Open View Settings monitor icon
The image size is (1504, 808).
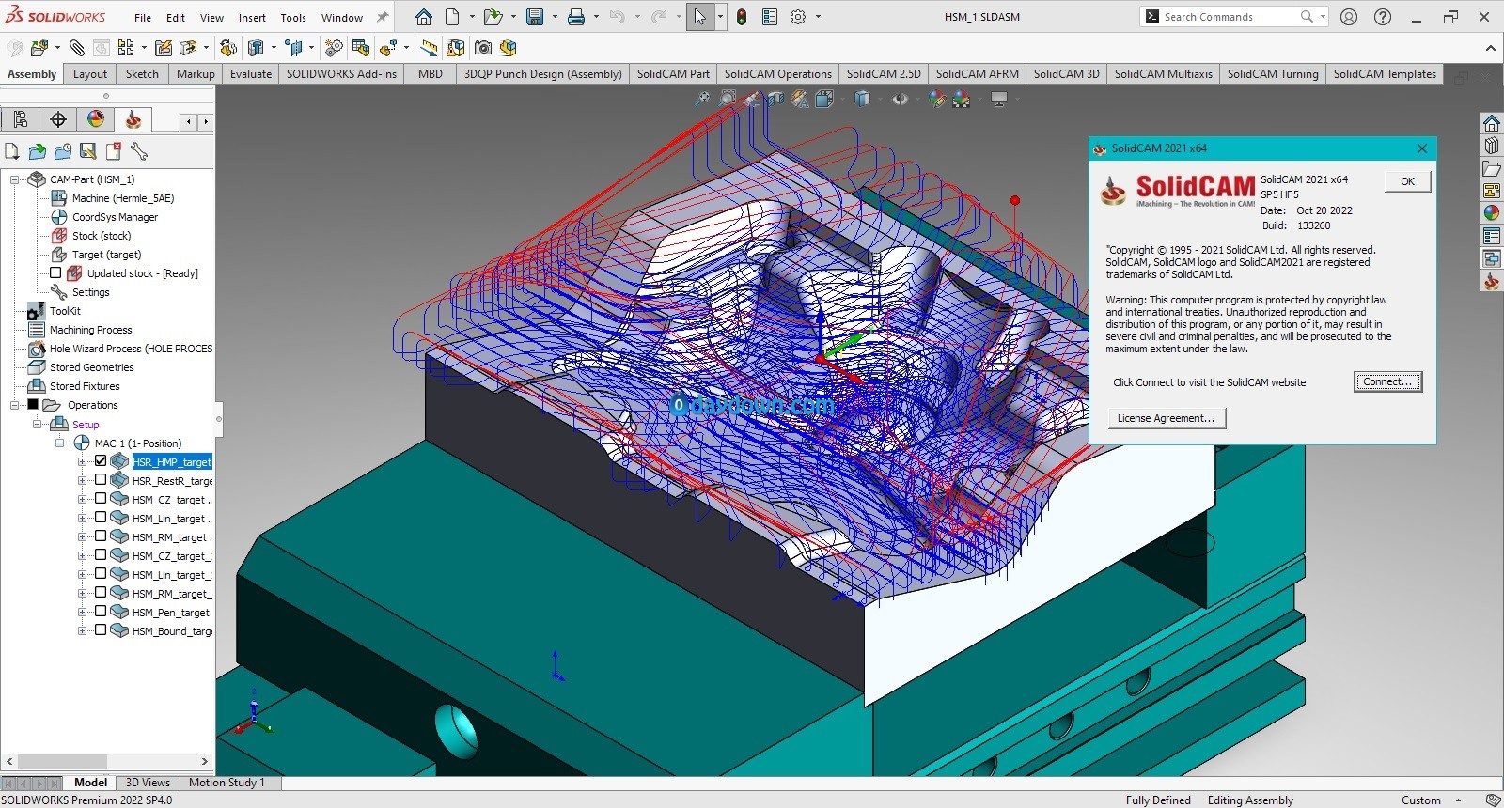999,99
